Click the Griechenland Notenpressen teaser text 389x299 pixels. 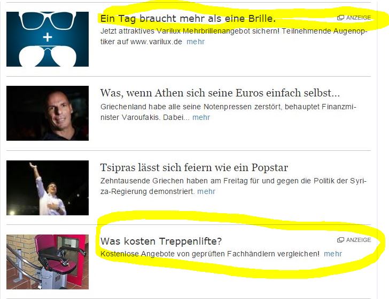228,112
